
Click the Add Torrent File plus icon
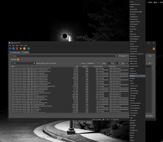point(13,49)
